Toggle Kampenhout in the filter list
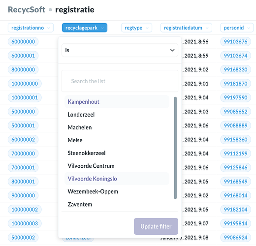This screenshot has width=256, height=246. pyautogui.click(x=117, y=102)
